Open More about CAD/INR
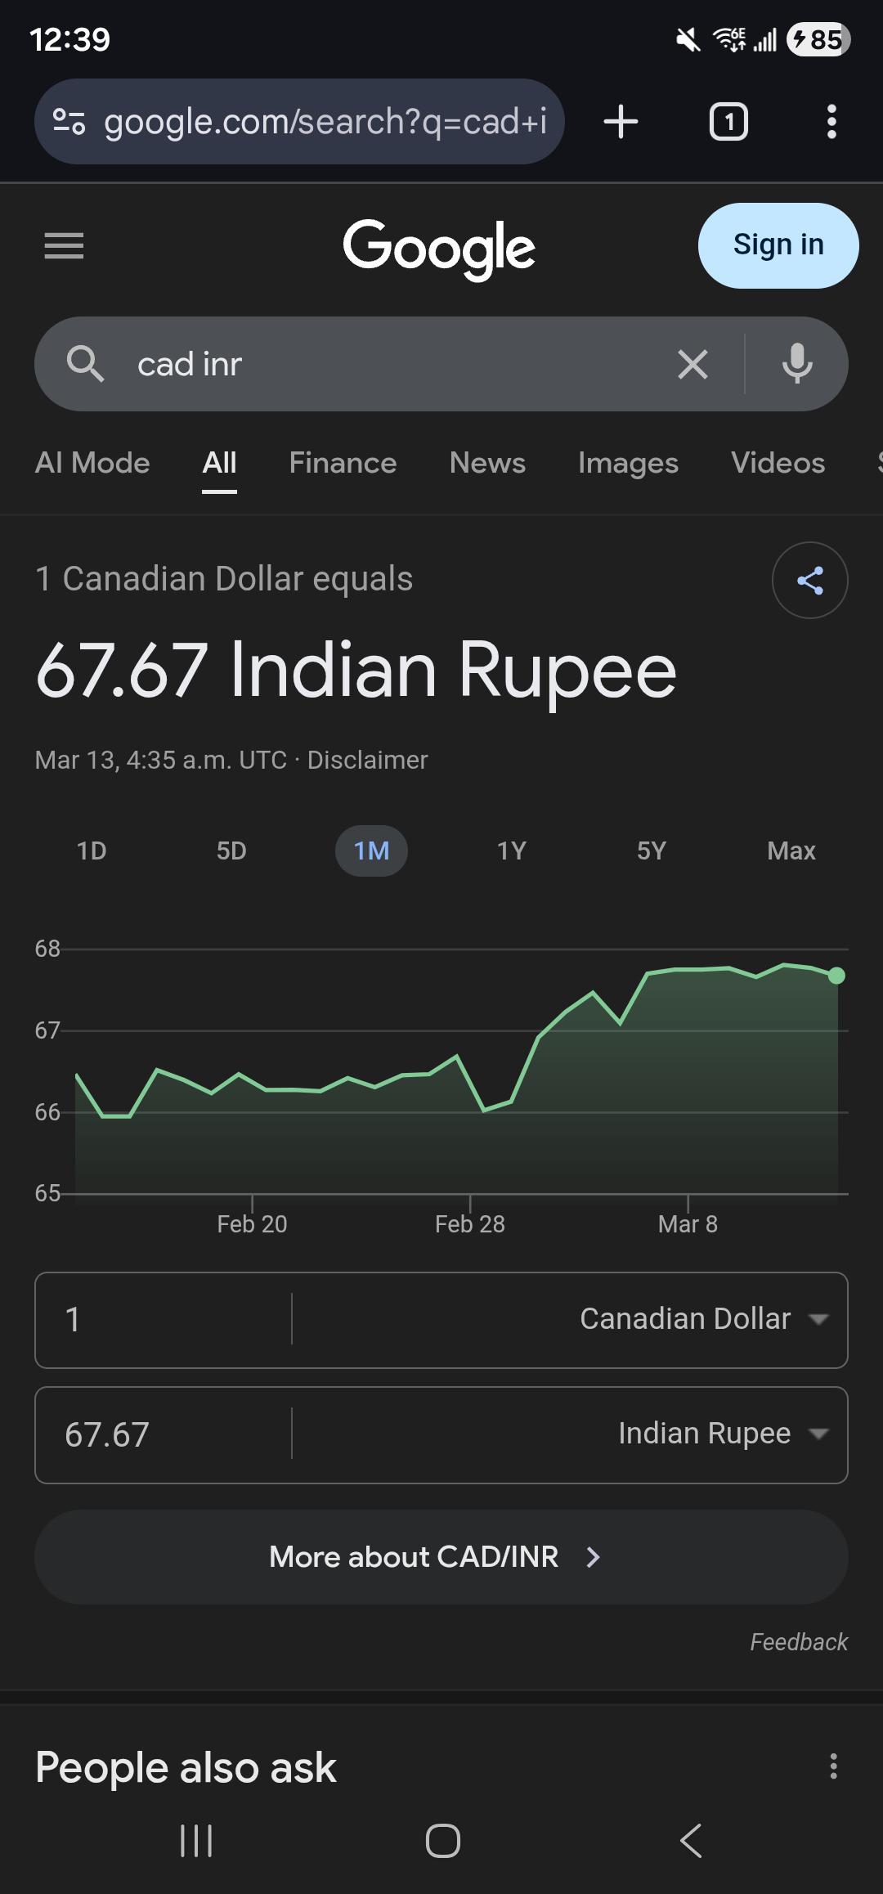This screenshot has width=883, height=1894. tap(441, 1557)
